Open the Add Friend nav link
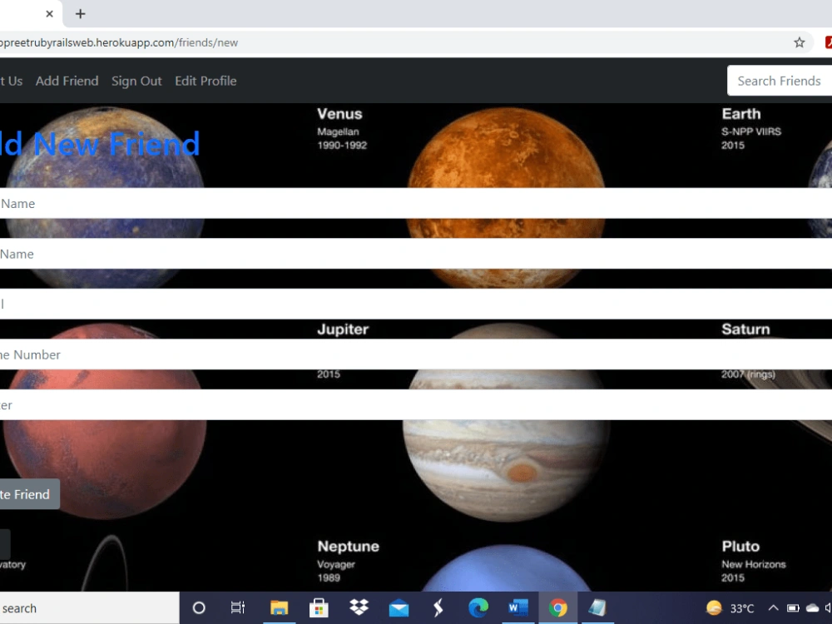This screenshot has width=832, height=624. coord(67,81)
